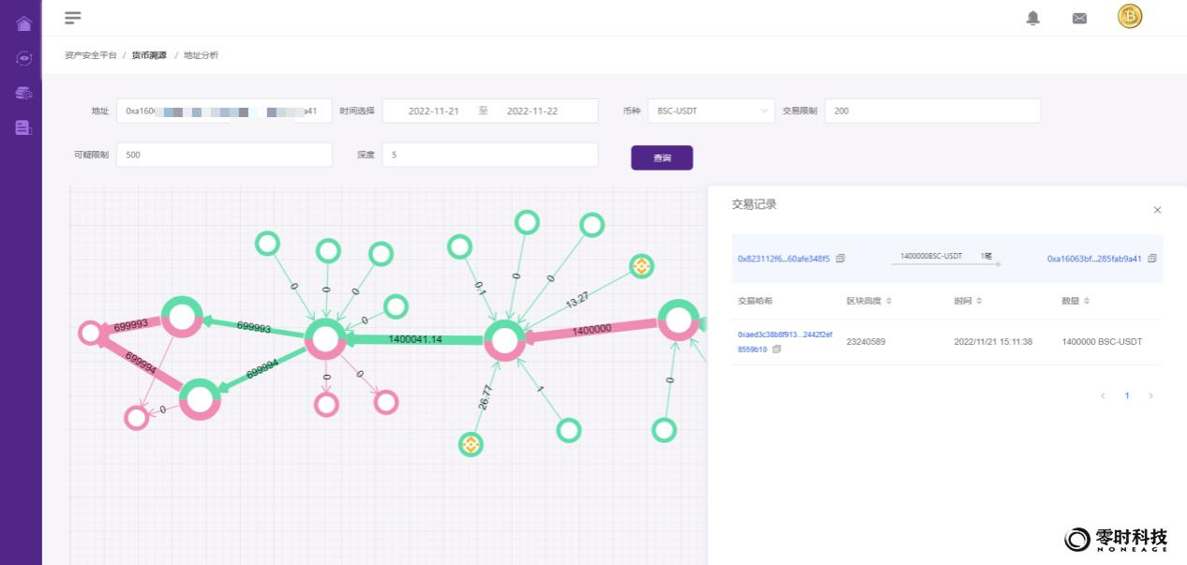Open the home icon in the sidebar
This screenshot has width=1187, height=565.
point(23,23)
